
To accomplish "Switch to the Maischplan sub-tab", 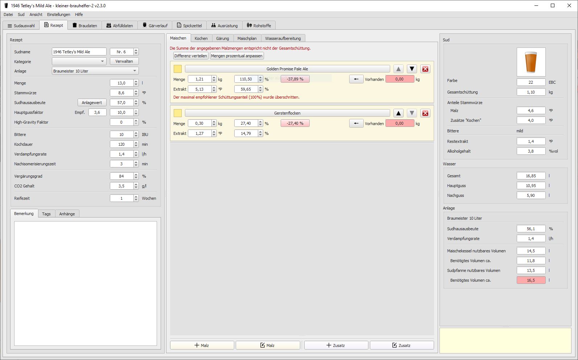I will pyautogui.click(x=247, y=38).
